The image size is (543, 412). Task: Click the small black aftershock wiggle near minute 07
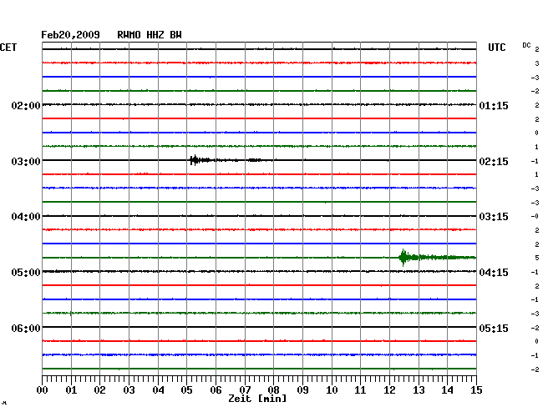255,160
